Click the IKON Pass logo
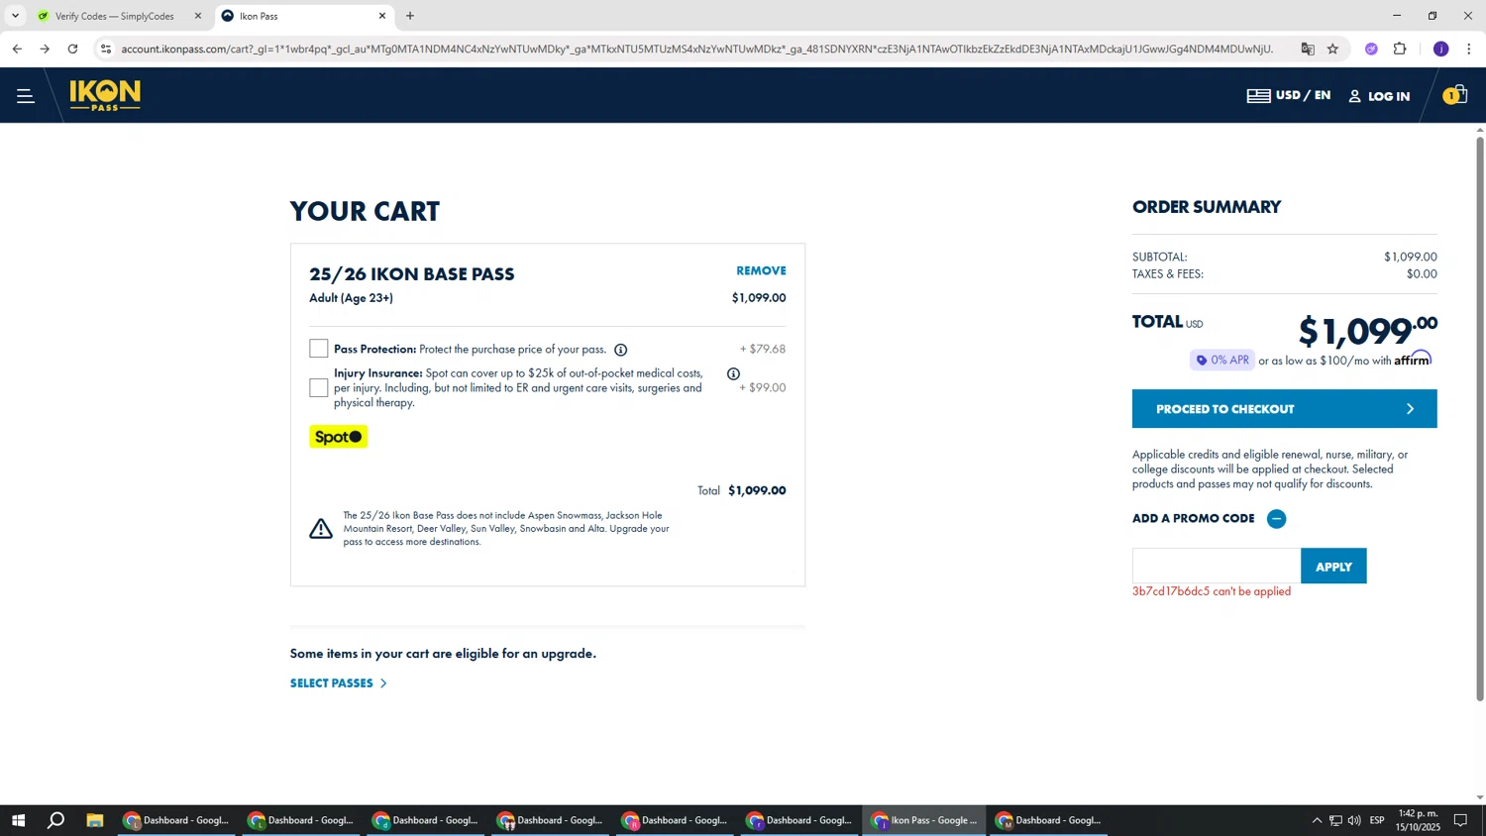The width and height of the screenshot is (1486, 836). (105, 95)
